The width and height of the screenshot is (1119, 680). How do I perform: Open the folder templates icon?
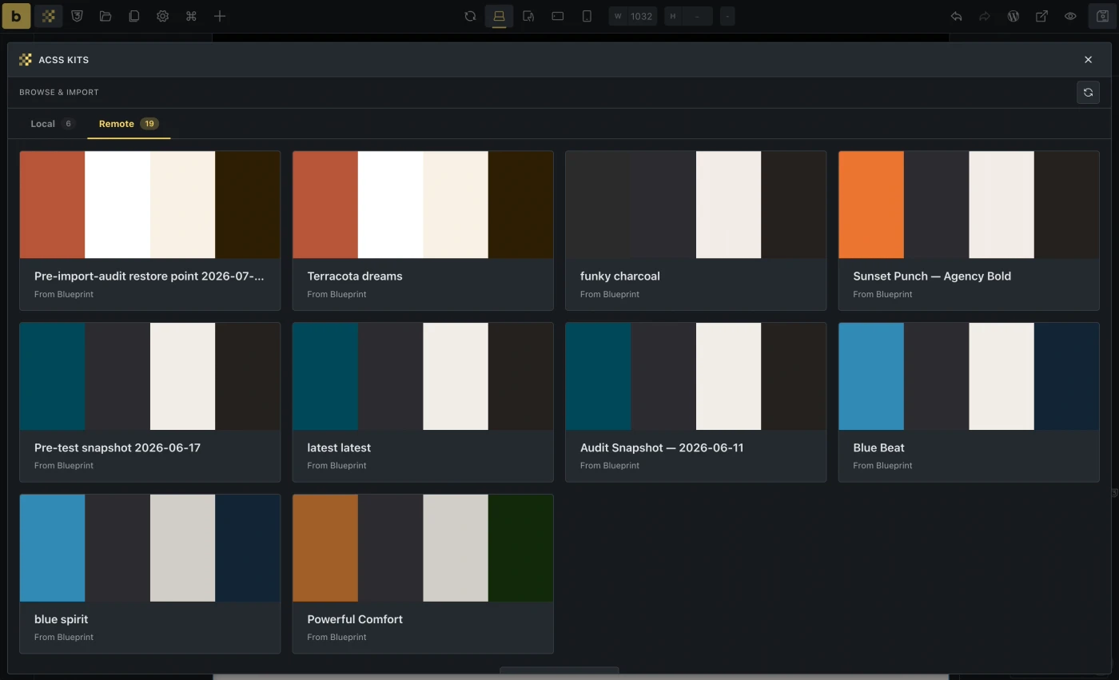pos(106,16)
